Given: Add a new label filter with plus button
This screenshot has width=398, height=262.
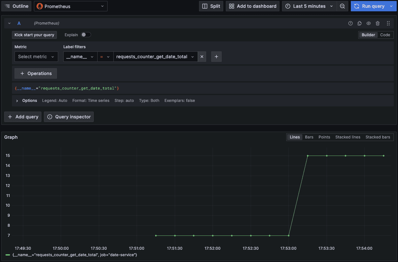Looking at the screenshot, I should [216, 57].
